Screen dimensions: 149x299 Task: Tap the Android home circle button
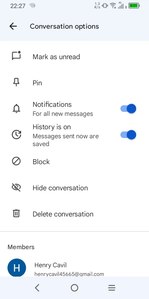point(74,288)
